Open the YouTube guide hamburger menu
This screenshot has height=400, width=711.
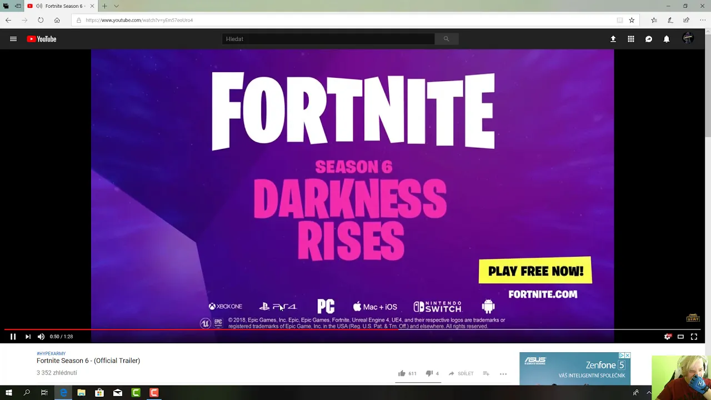(x=13, y=39)
